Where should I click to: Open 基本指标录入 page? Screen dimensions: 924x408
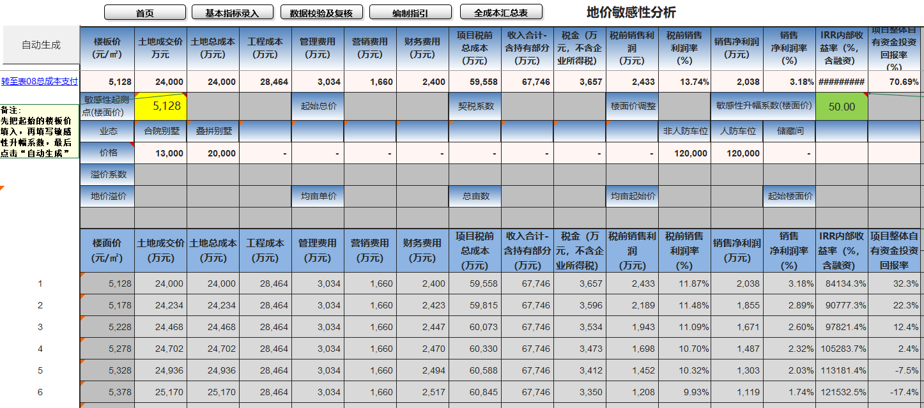point(232,12)
